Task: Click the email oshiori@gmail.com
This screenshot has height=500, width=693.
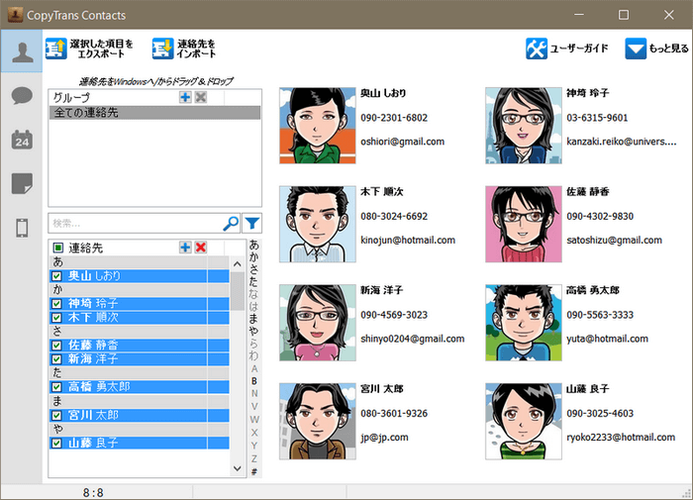Action: point(402,142)
